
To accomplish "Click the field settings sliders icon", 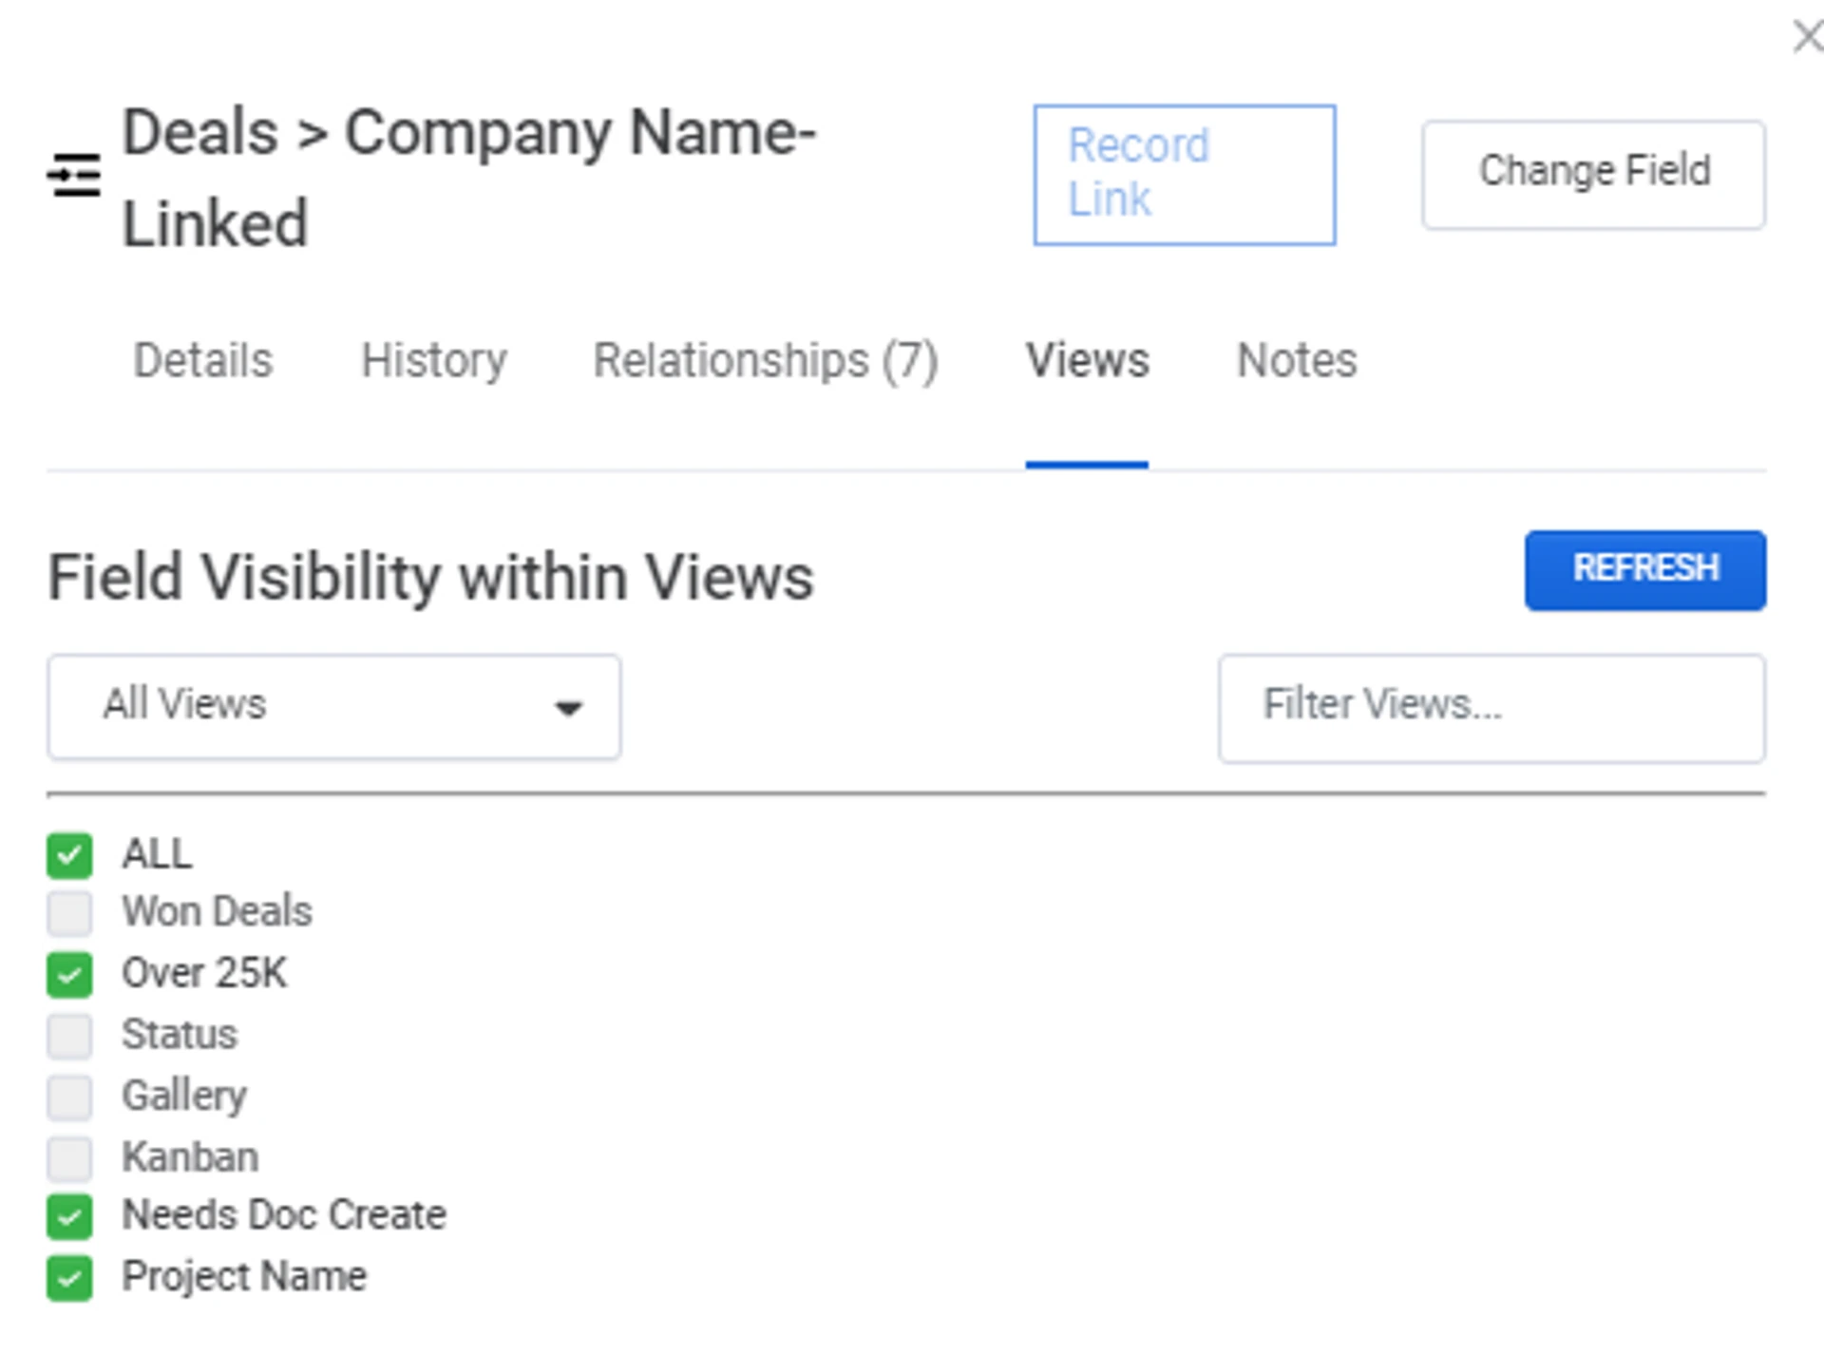I will click(74, 176).
